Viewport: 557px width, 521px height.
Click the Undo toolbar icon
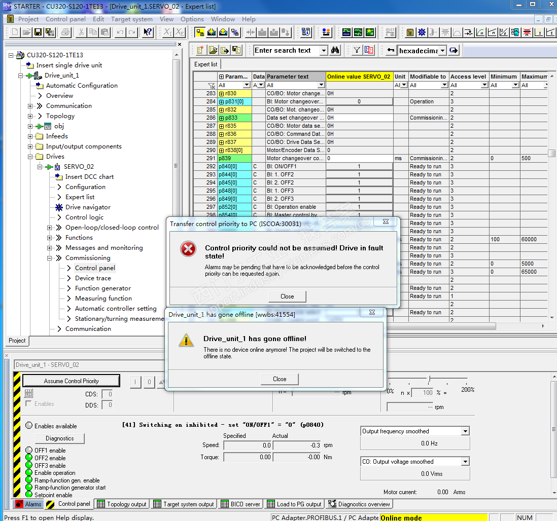point(120,32)
